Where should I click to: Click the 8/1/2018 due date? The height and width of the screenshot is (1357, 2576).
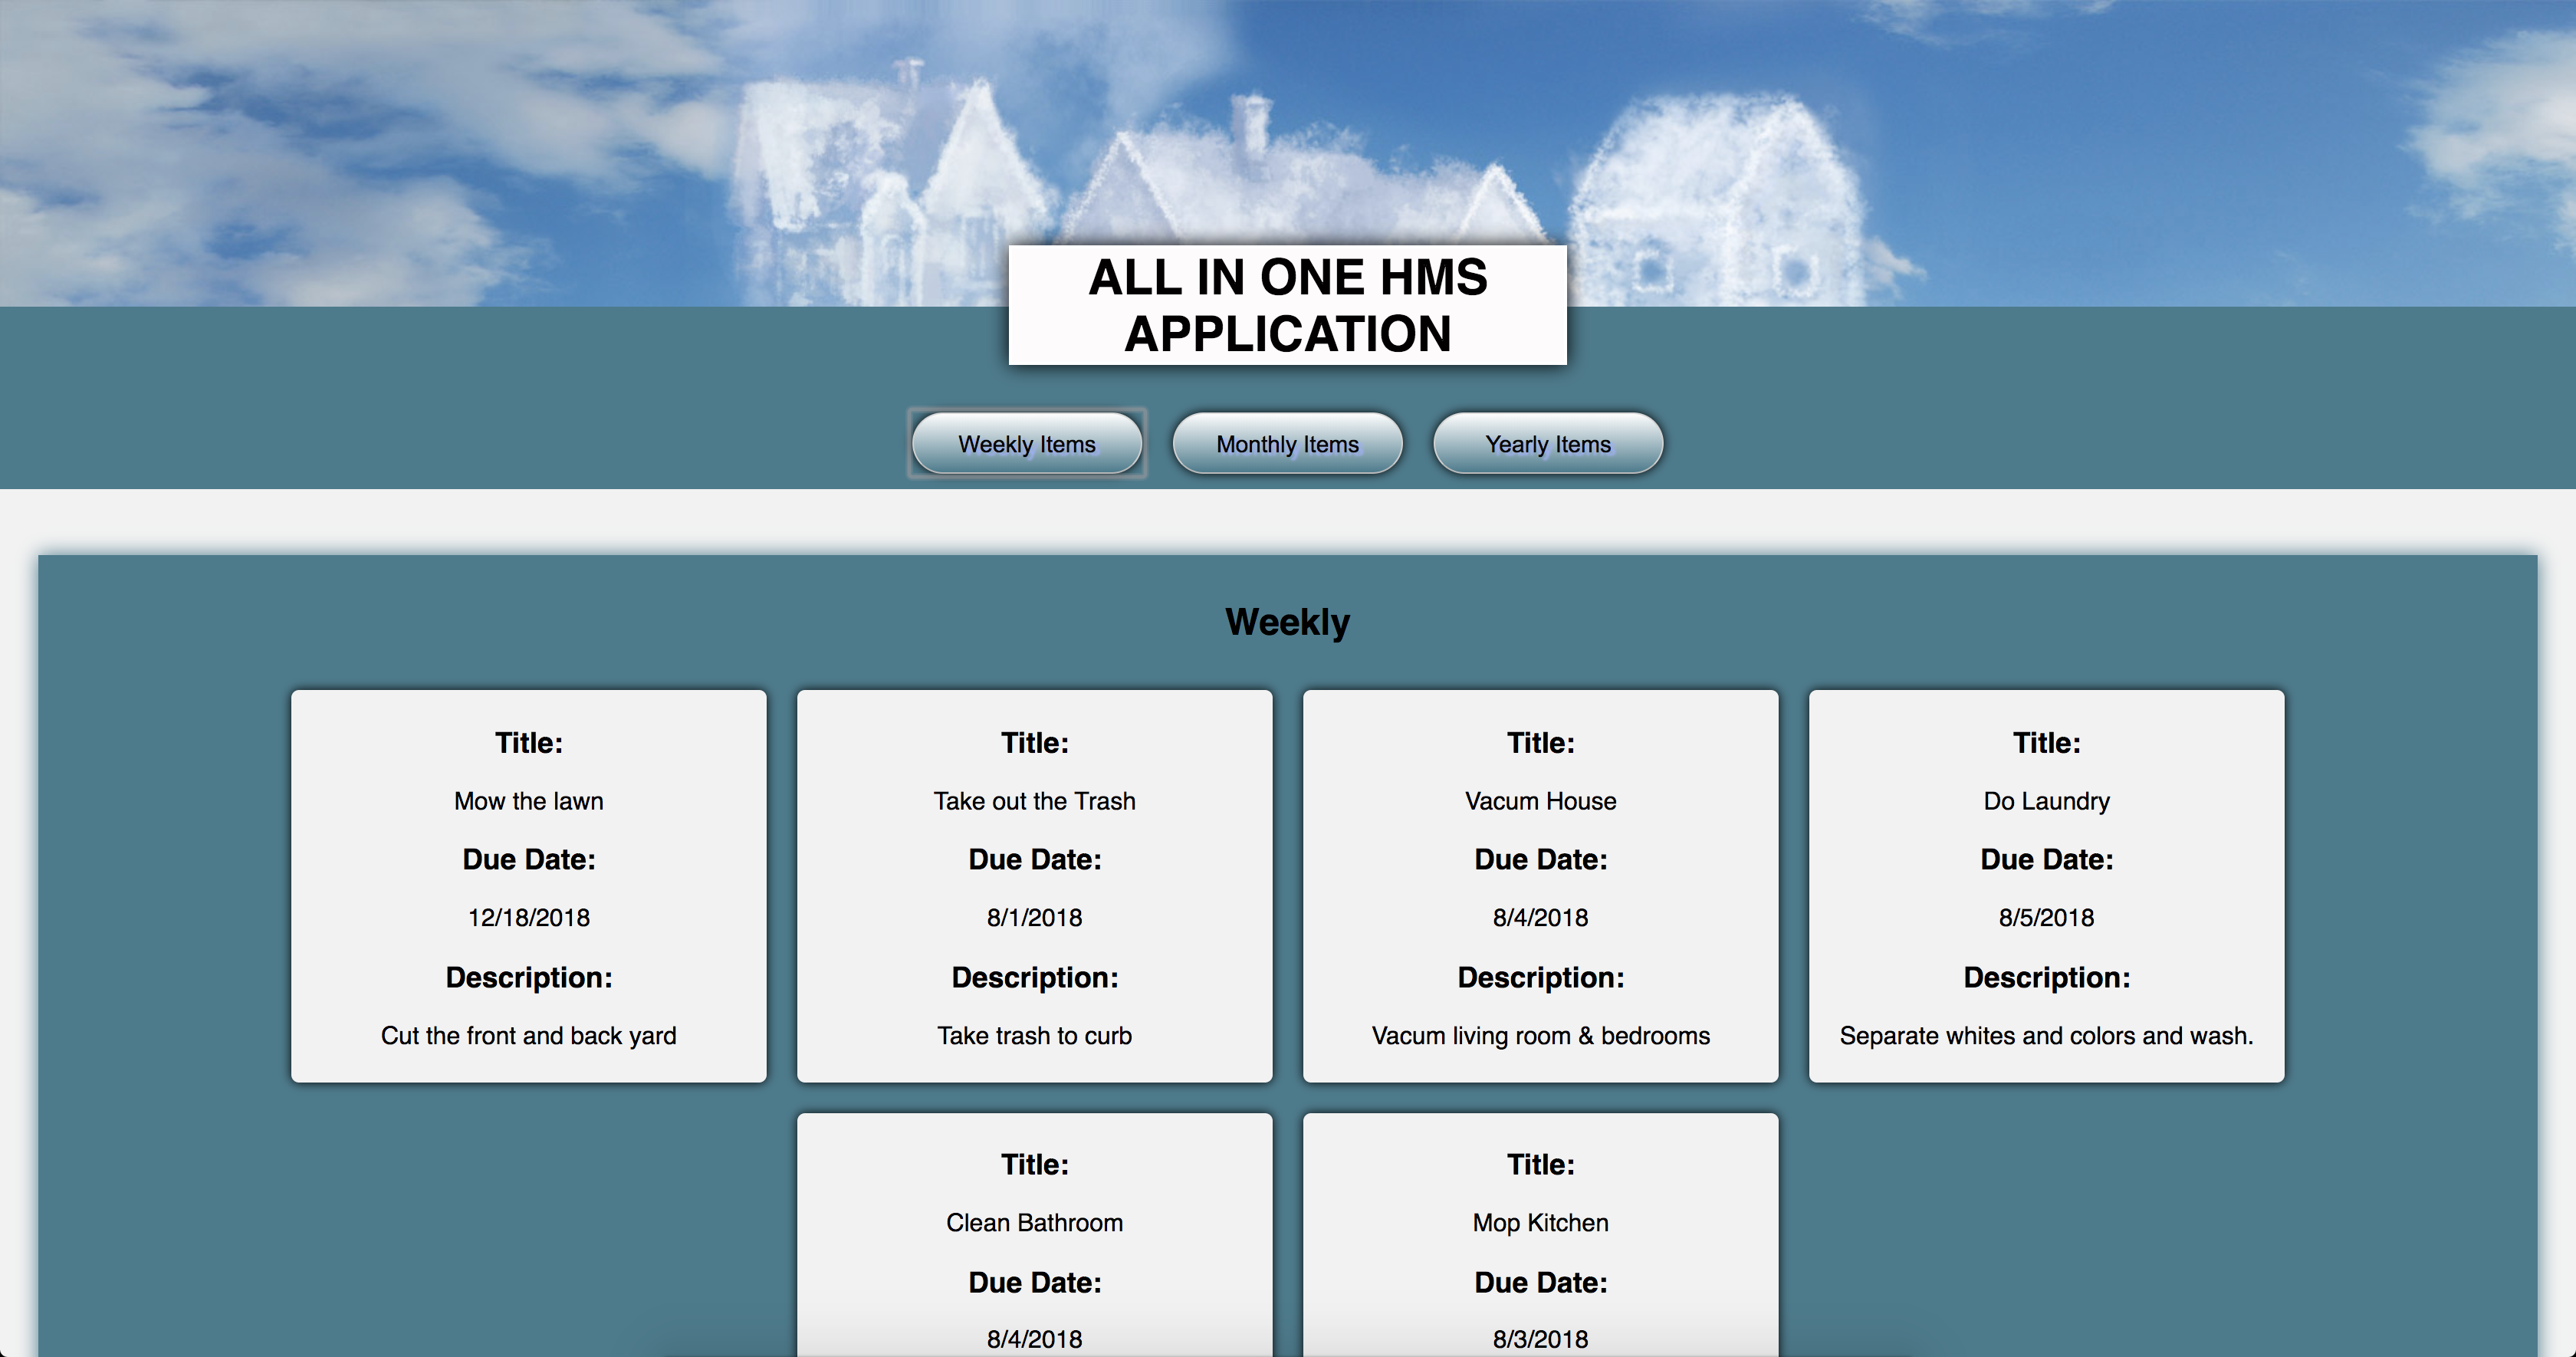pyautogui.click(x=1034, y=918)
